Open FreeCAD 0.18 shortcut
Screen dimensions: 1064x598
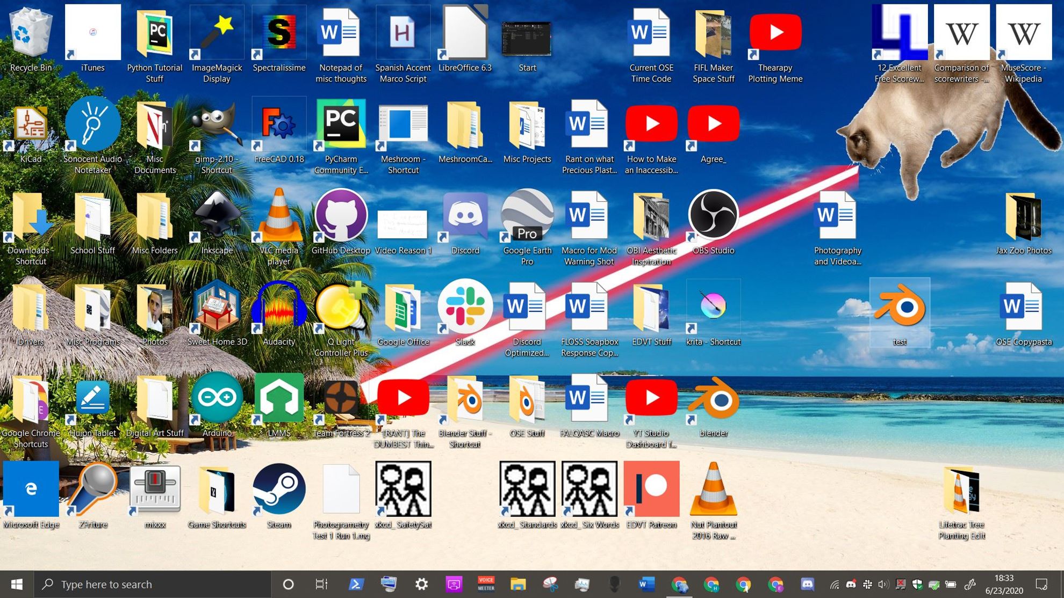[279, 125]
